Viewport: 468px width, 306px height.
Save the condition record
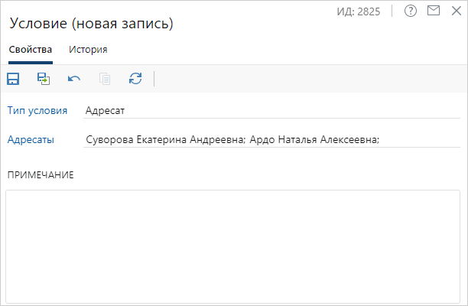13,78
